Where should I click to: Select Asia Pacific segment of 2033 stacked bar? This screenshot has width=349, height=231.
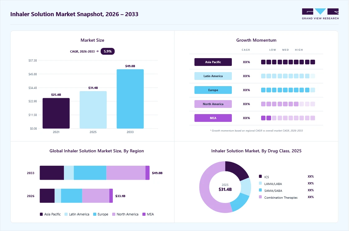pyautogui.click(x=52, y=173)
